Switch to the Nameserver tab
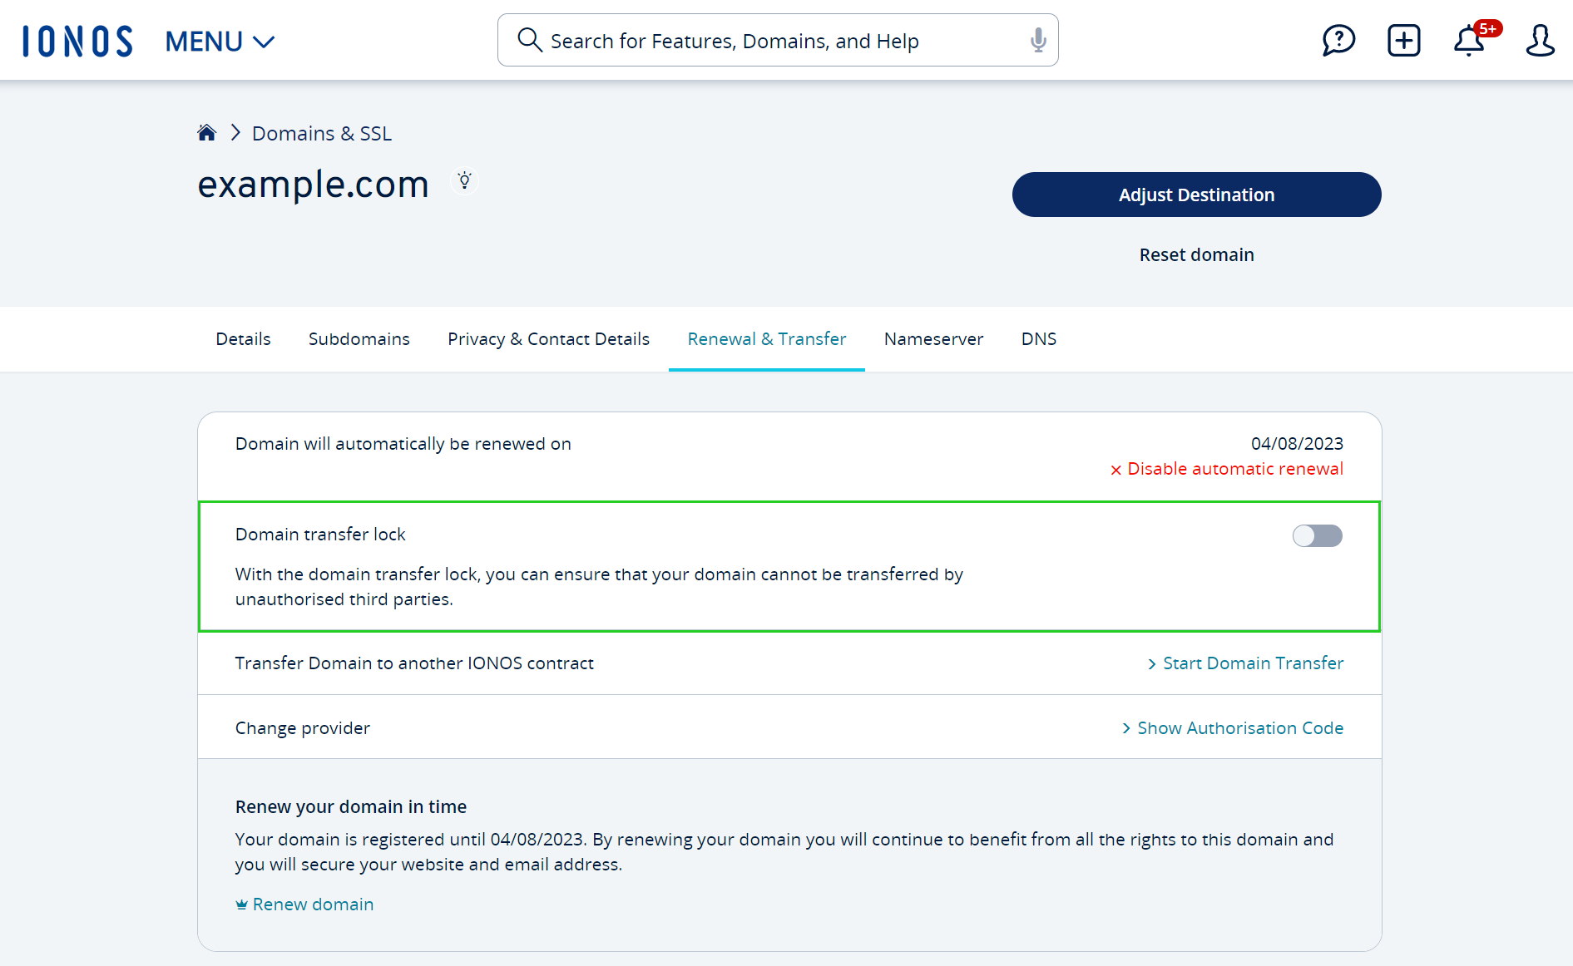This screenshot has width=1573, height=966. [933, 339]
